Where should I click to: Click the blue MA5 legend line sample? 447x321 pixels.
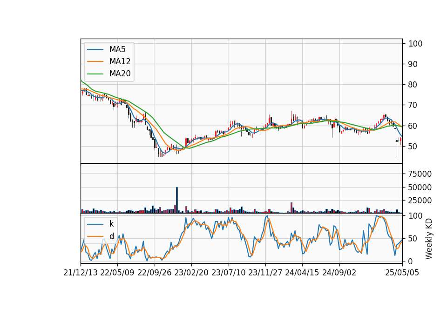click(x=95, y=49)
